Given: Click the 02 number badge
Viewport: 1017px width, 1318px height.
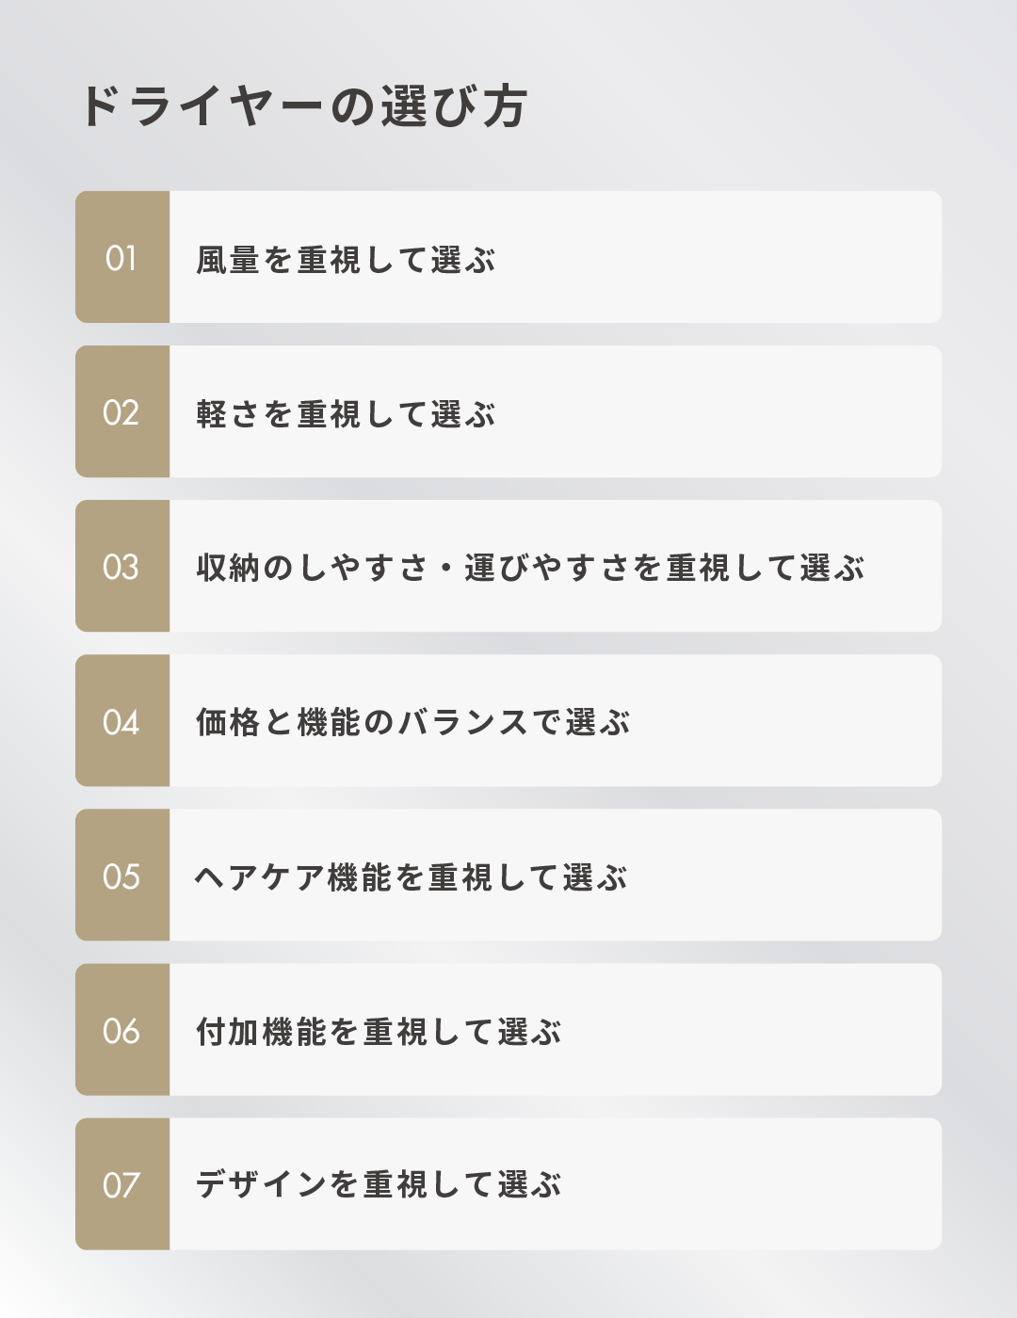Looking at the screenshot, I should [x=121, y=412].
